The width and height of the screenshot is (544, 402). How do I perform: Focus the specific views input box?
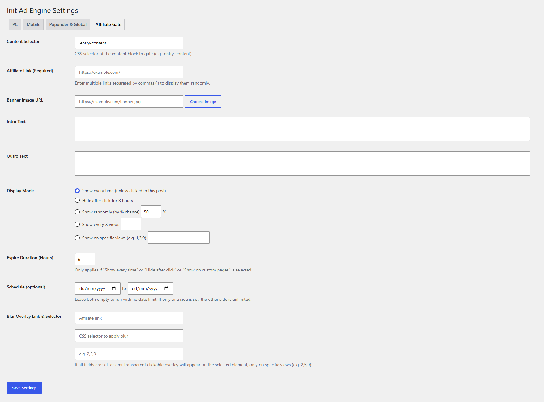(179, 238)
